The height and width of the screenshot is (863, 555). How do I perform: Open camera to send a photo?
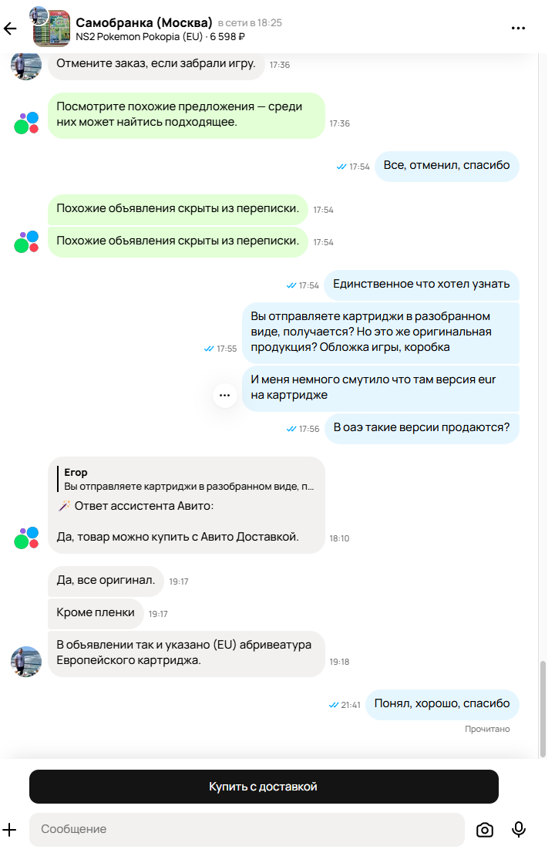coord(485,830)
